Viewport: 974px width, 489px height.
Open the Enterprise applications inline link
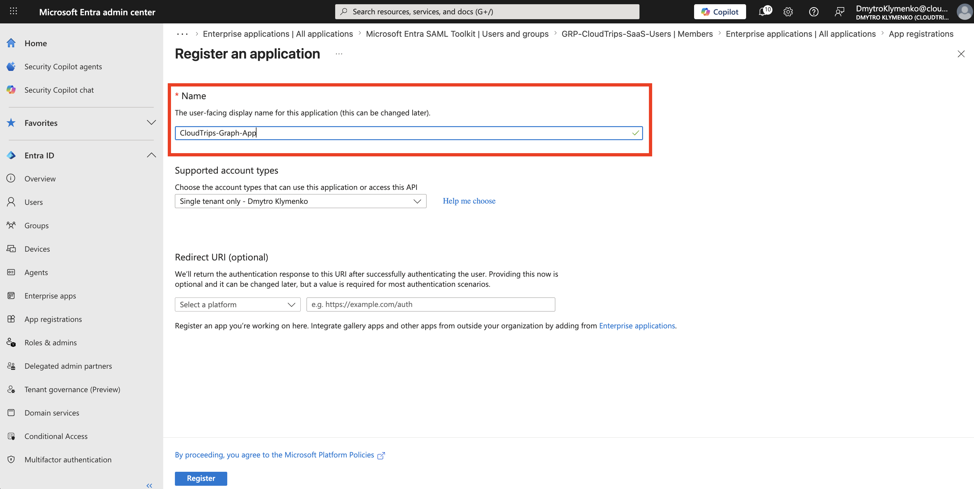tap(637, 326)
